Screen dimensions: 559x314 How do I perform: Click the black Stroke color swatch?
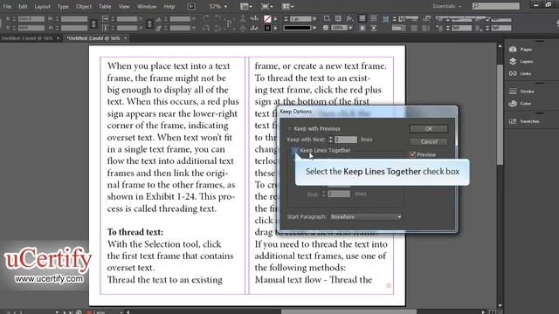click(x=267, y=28)
